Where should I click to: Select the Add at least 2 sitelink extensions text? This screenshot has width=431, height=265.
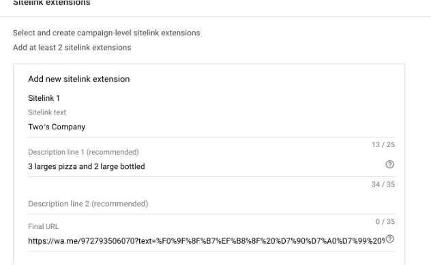(72, 48)
